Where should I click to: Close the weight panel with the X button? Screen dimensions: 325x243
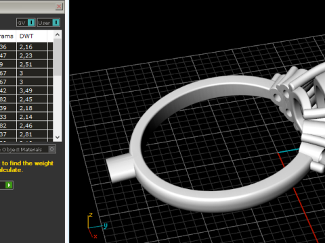point(59,7)
